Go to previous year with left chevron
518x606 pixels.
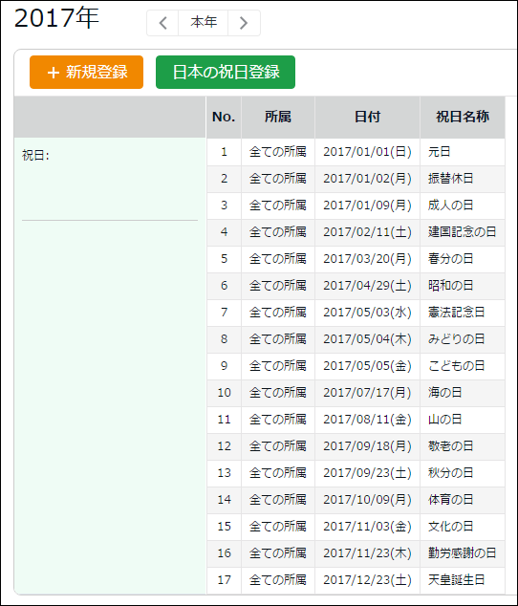[162, 23]
